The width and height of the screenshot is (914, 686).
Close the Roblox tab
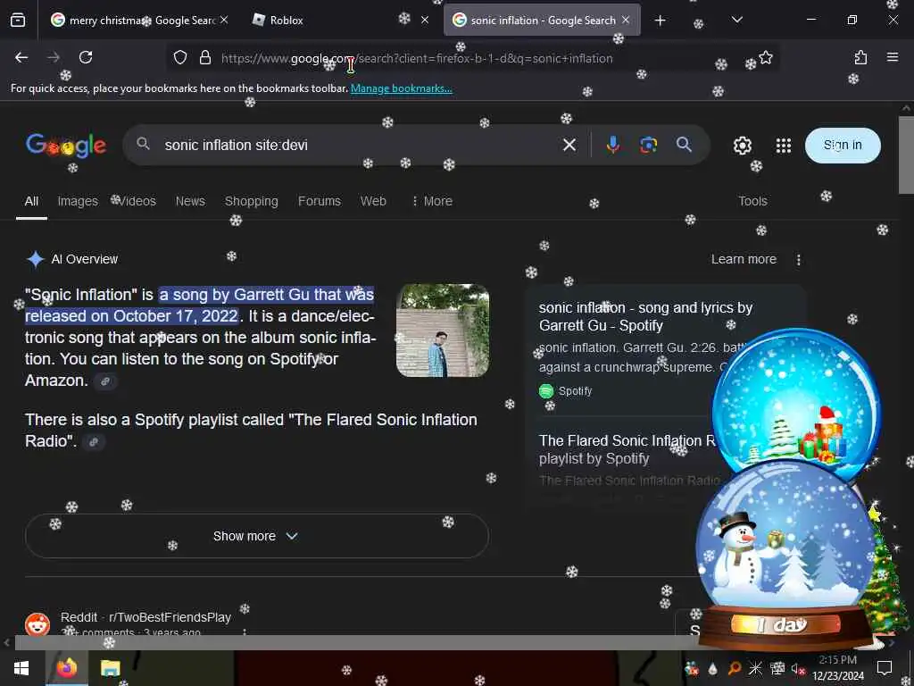coord(424,20)
